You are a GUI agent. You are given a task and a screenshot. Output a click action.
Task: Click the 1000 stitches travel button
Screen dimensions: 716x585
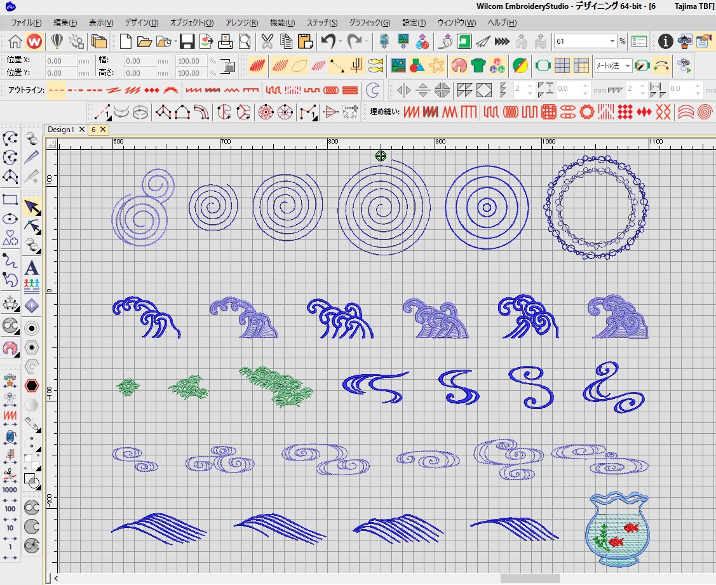point(10,490)
